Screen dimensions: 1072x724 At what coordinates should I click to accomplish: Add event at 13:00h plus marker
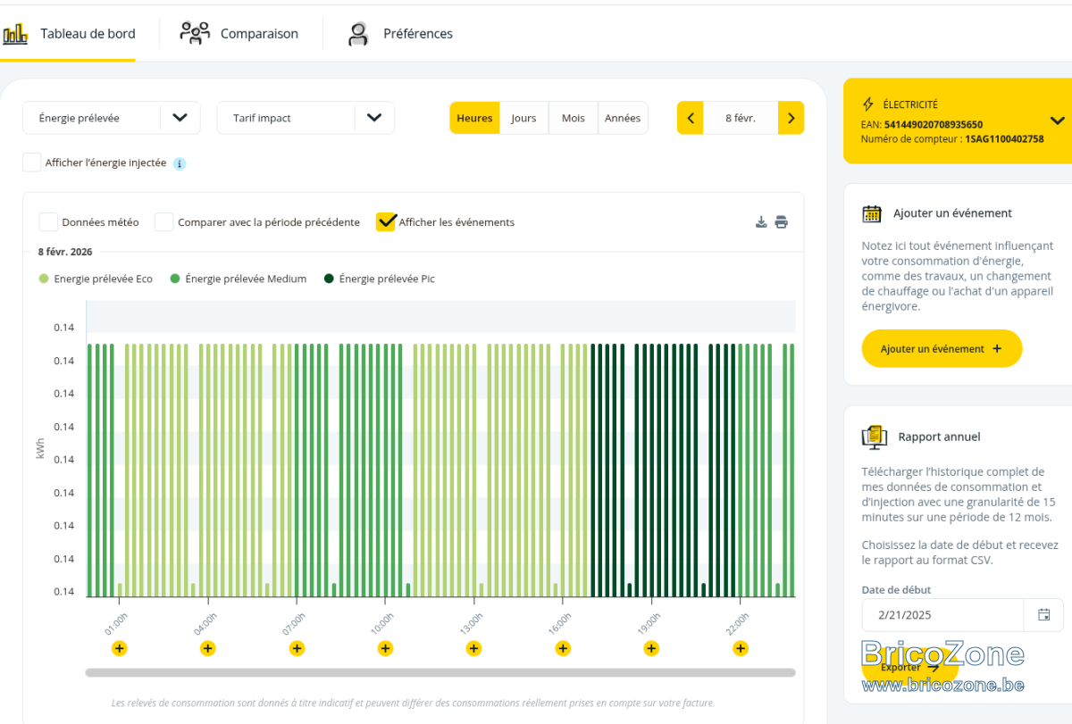tap(473, 648)
